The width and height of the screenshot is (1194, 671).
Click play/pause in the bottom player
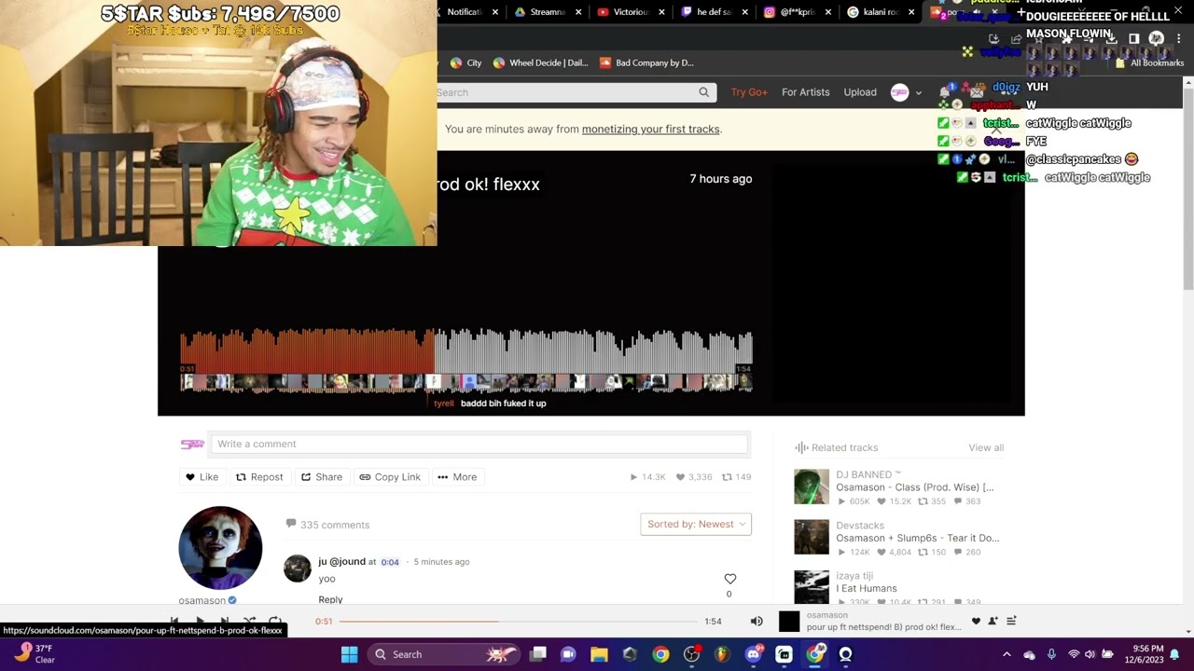200,621
